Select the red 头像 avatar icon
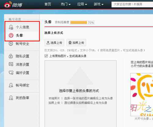Image resolution: width=153 pixels, height=127 pixels. (11, 36)
